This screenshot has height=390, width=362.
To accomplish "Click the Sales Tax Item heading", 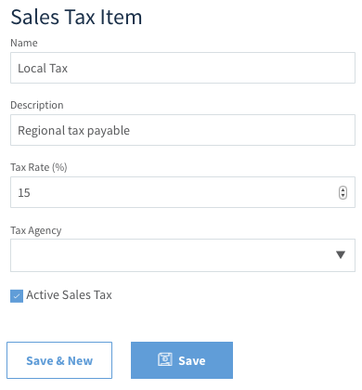I will (x=76, y=17).
